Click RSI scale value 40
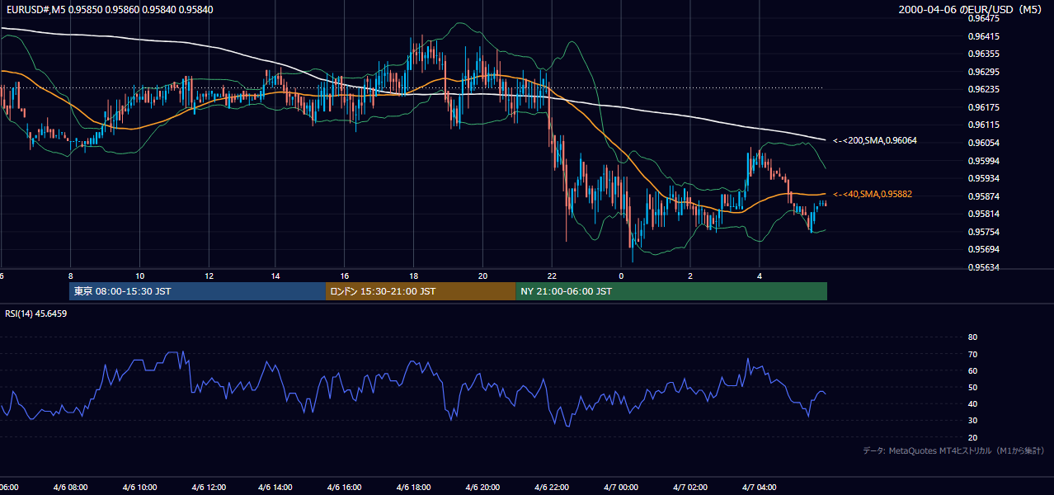 [x=972, y=403]
